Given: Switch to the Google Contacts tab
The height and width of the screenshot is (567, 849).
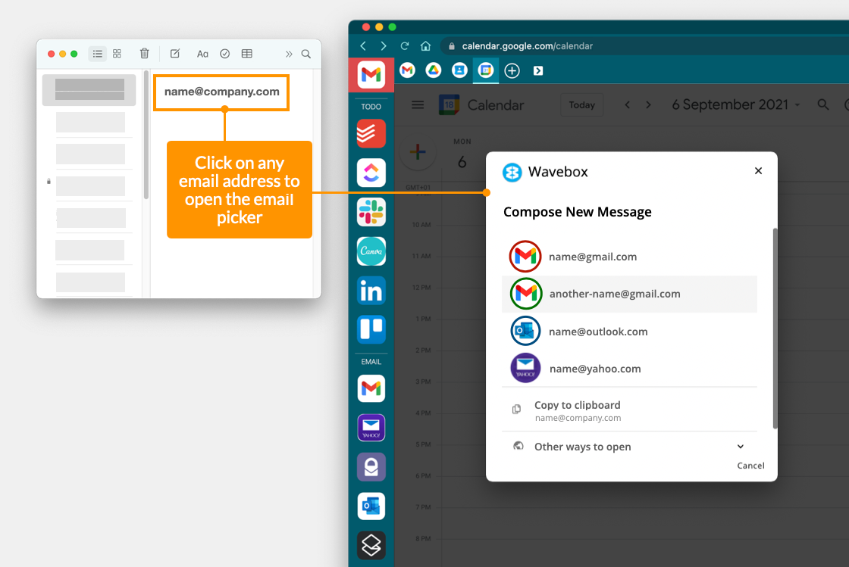Looking at the screenshot, I should 459,70.
